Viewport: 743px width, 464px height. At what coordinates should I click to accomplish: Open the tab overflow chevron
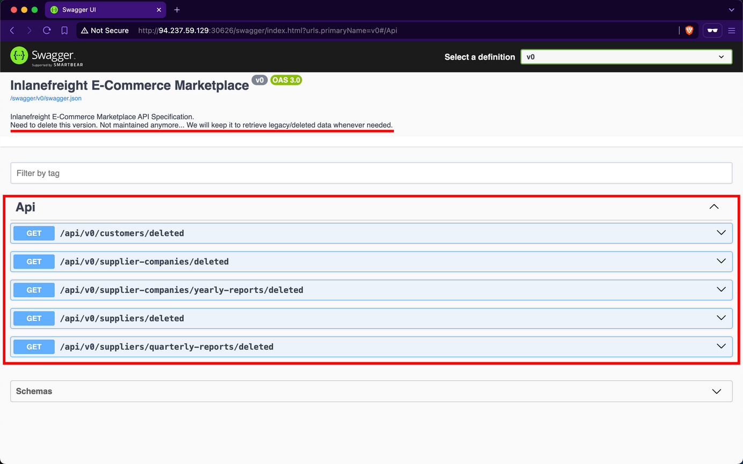(731, 9)
